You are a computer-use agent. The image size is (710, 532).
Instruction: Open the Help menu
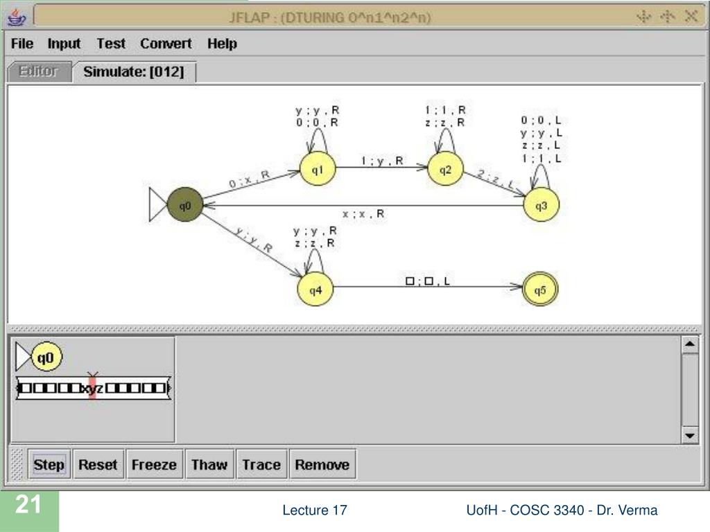point(222,44)
